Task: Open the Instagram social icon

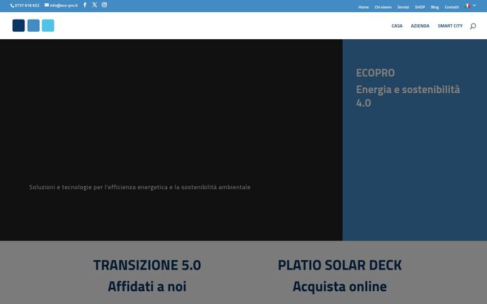Action: pos(104,5)
